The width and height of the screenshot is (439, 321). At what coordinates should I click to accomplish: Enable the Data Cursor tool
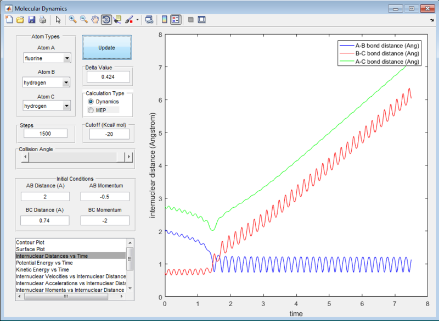(x=117, y=20)
